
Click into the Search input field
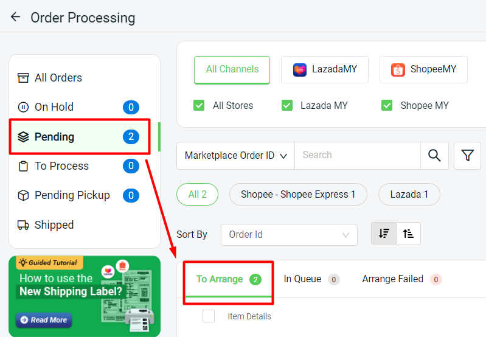pos(358,156)
